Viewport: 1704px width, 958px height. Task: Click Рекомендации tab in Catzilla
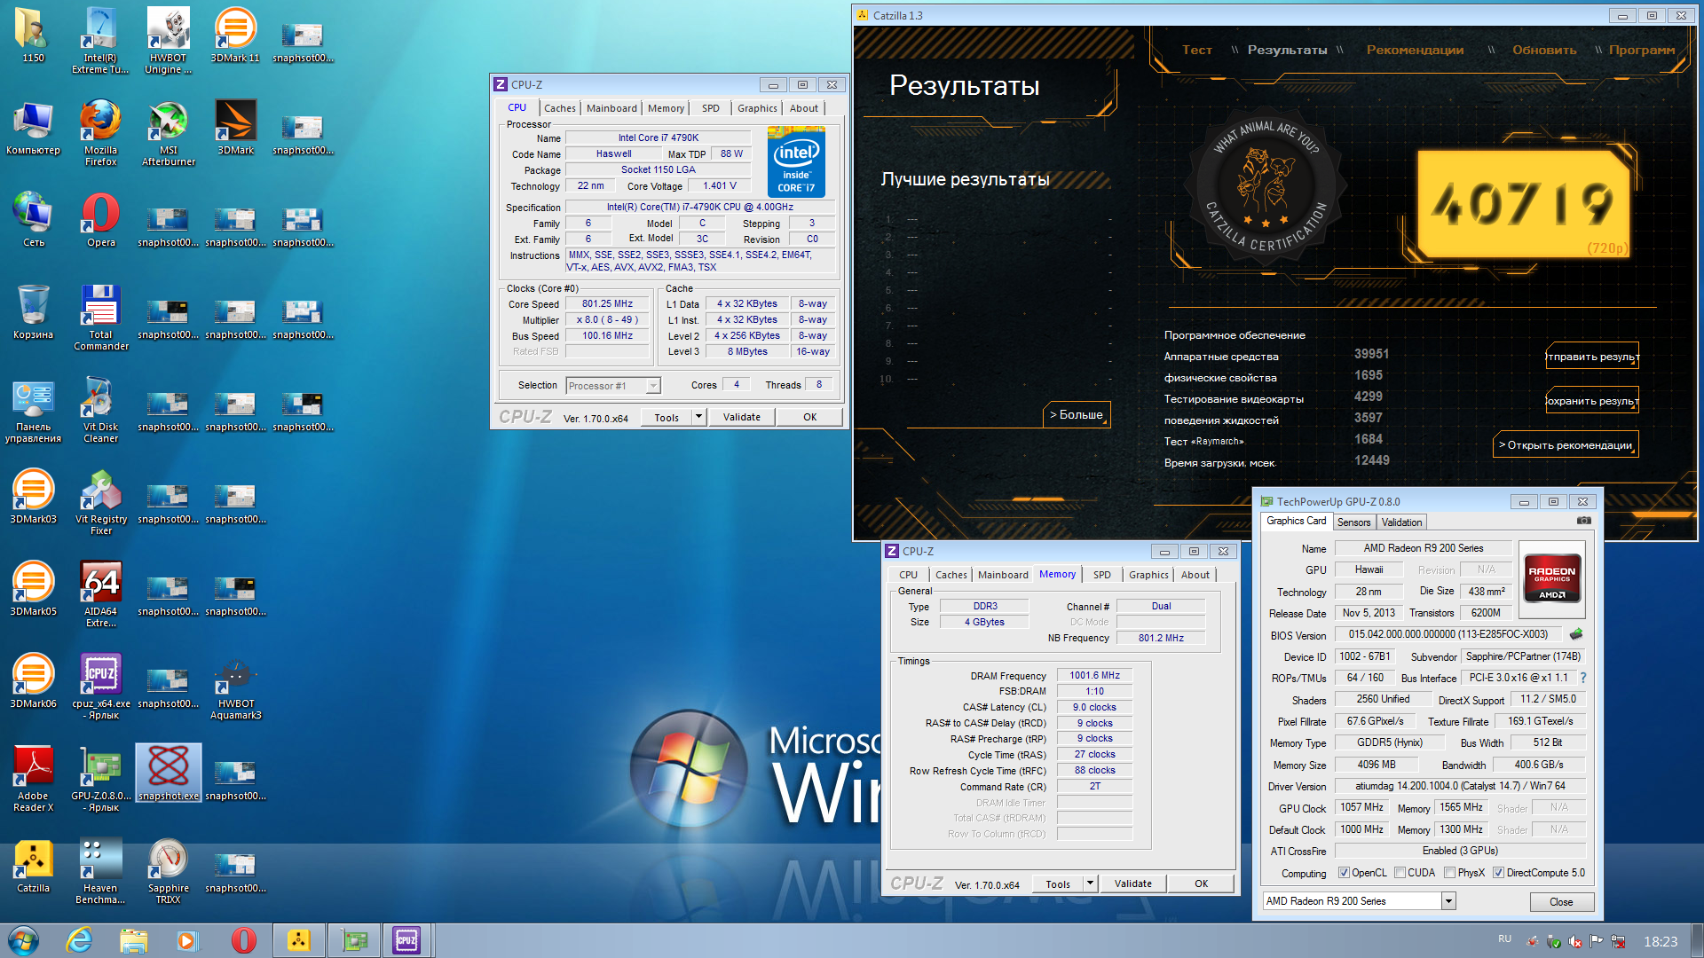(x=1415, y=51)
